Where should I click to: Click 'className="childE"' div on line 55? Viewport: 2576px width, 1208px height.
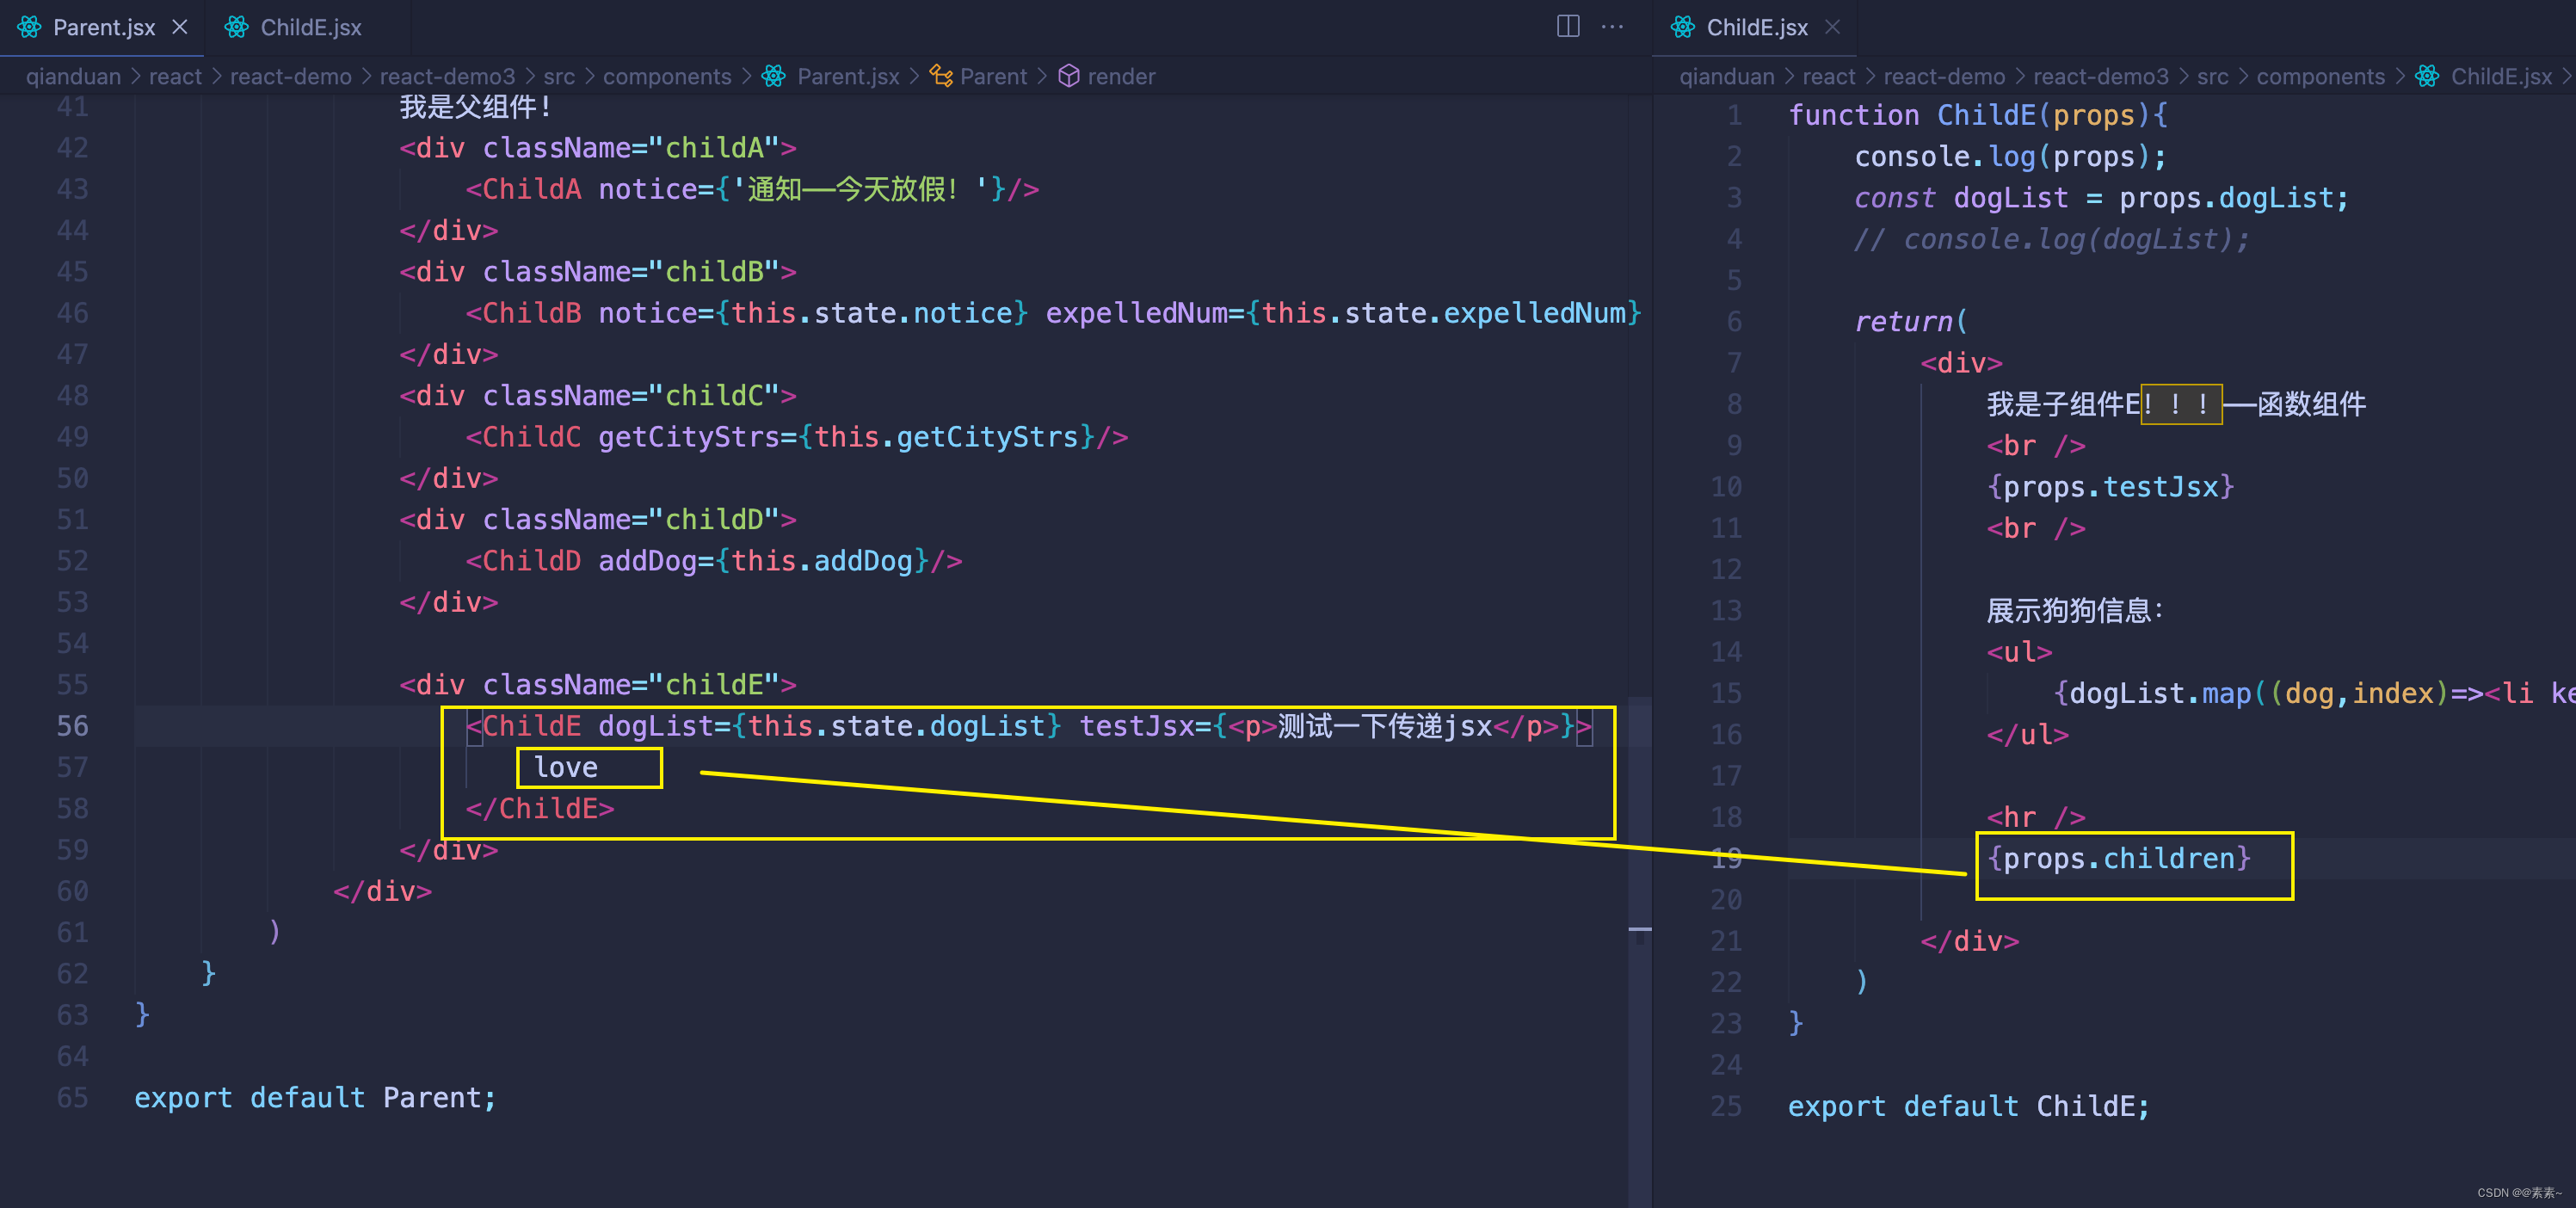(x=598, y=684)
